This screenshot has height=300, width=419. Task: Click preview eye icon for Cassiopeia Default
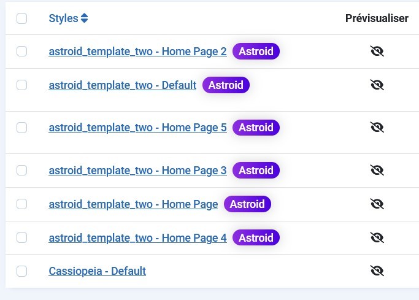point(377,271)
